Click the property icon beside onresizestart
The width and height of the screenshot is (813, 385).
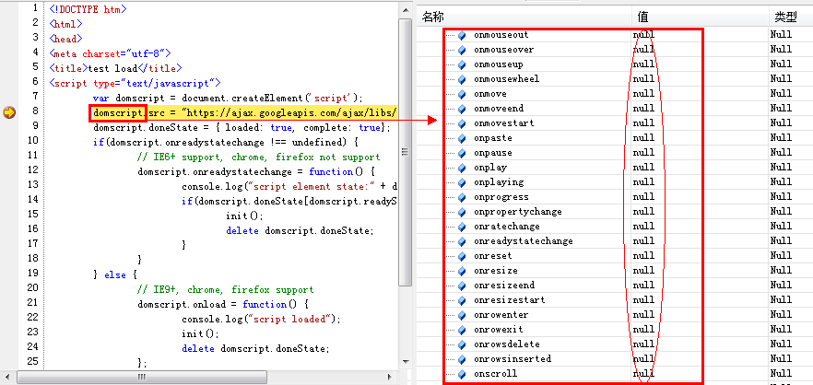463,300
